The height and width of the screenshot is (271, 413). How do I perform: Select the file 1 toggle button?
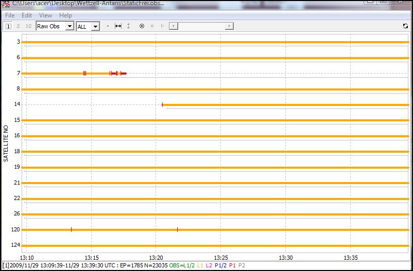pos(8,26)
